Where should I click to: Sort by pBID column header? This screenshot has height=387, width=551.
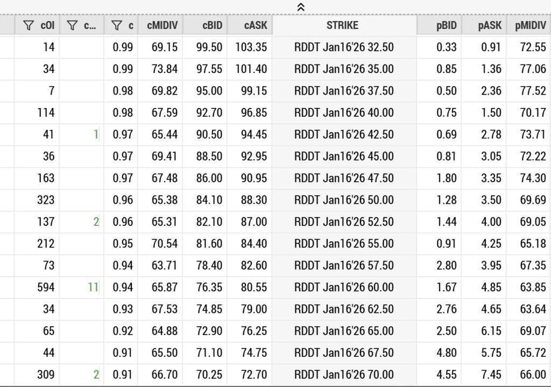pyautogui.click(x=446, y=25)
